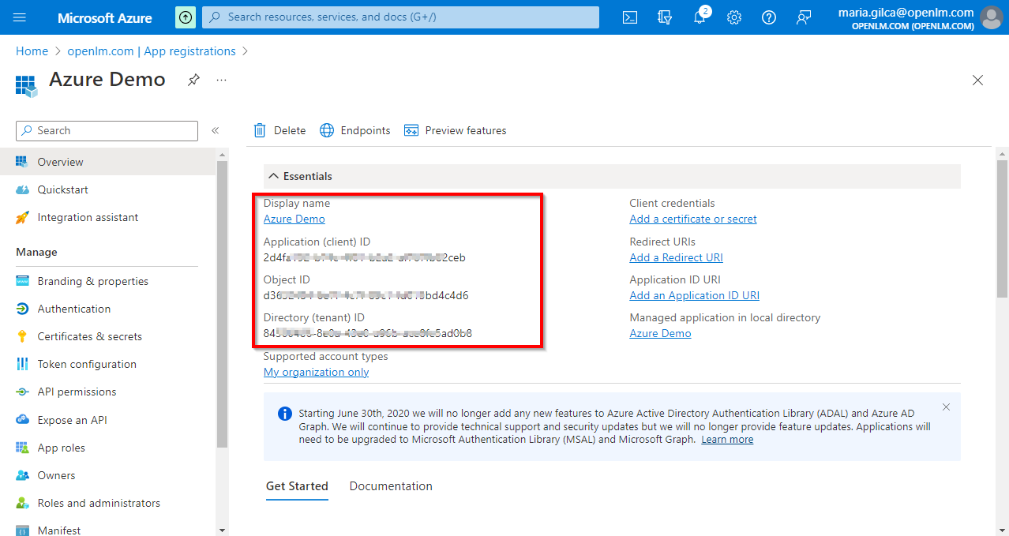Open Cloud Shell from the top bar

point(629,17)
